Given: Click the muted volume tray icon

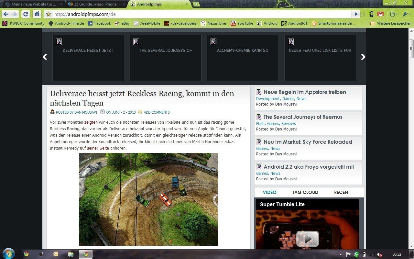Looking at the screenshot, I should point(380,254).
